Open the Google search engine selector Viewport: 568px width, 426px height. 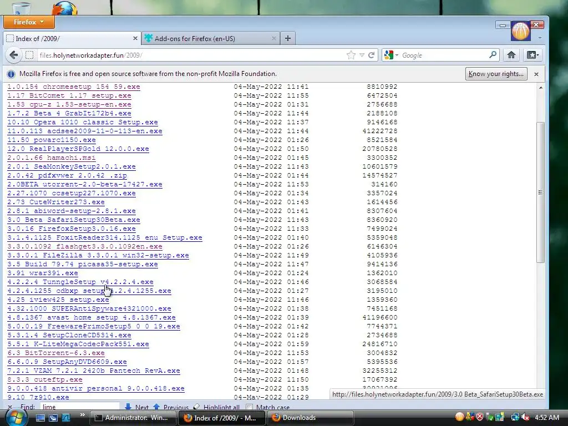[391, 55]
